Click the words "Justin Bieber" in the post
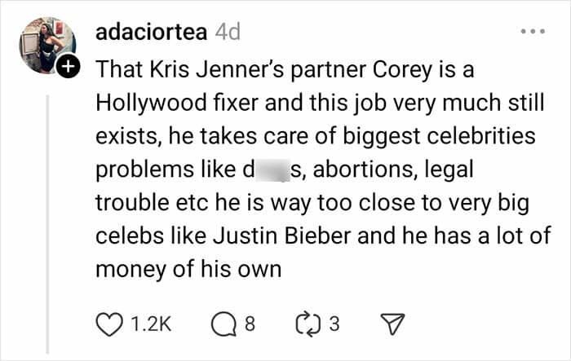 (281, 236)
